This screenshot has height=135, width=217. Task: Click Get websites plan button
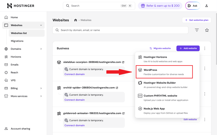click(x=197, y=20)
